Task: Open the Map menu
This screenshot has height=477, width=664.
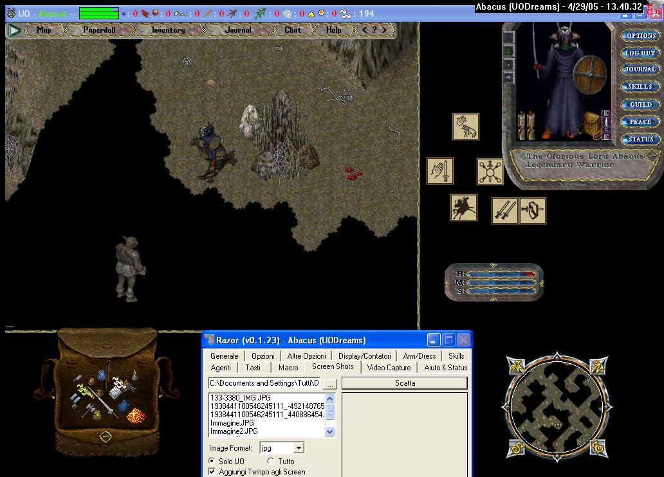Action: point(44,30)
